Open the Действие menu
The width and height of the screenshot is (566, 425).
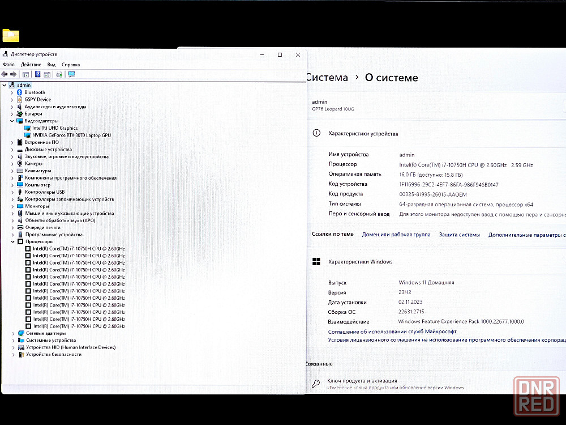pyautogui.click(x=31, y=65)
